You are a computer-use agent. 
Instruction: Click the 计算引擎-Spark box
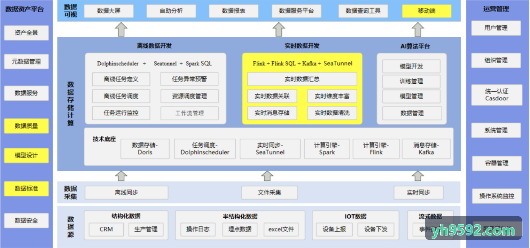point(327,149)
